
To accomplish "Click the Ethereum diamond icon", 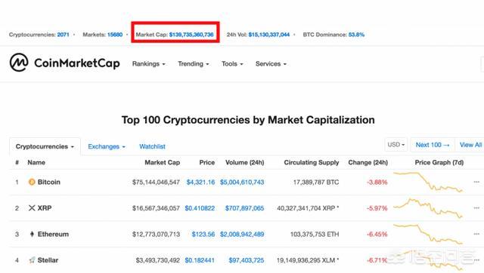I will pyautogui.click(x=32, y=235).
